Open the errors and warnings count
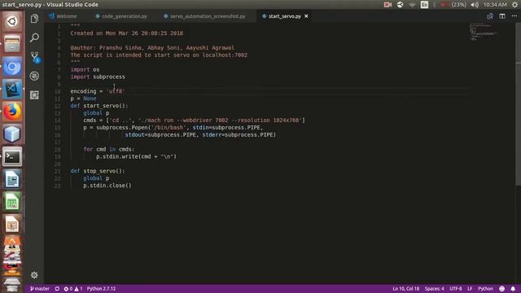The height and width of the screenshot is (293, 521). click(72, 289)
